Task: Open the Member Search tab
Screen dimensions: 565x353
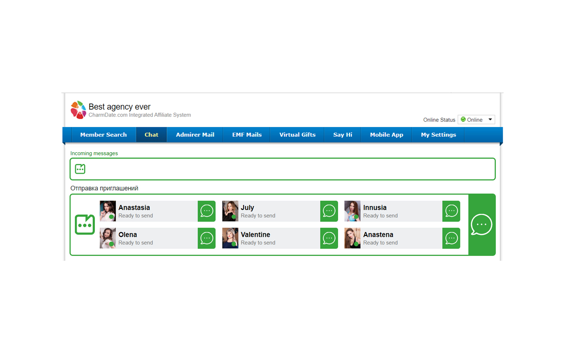Action: point(103,135)
